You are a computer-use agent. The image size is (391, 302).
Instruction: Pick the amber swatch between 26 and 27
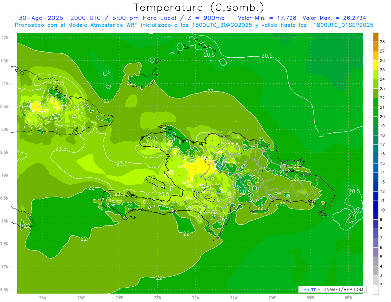pos(376,56)
